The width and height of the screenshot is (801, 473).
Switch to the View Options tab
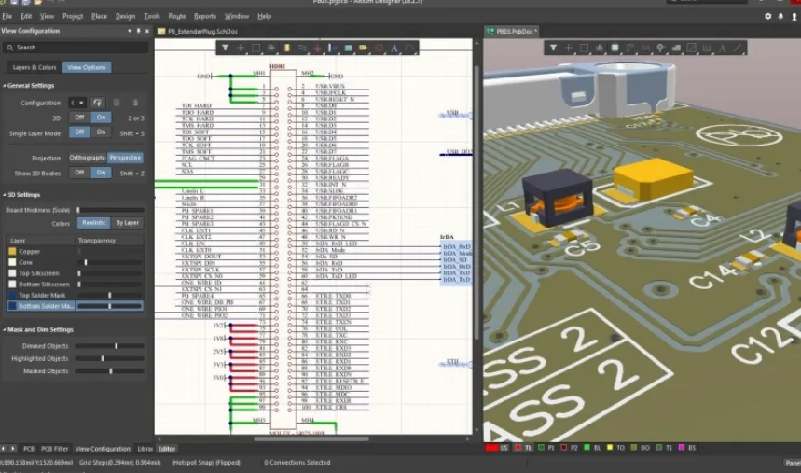tap(87, 67)
